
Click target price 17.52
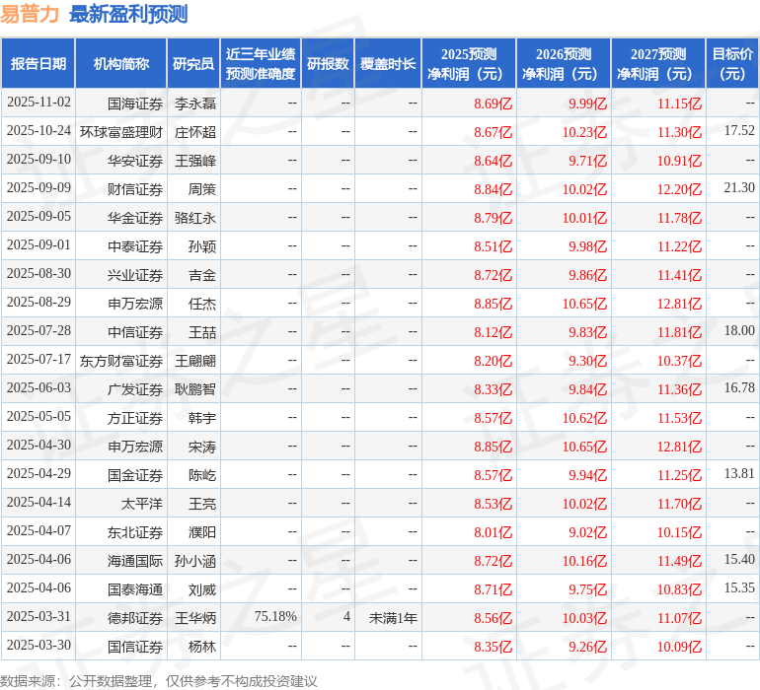pyautogui.click(x=739, y=130)
